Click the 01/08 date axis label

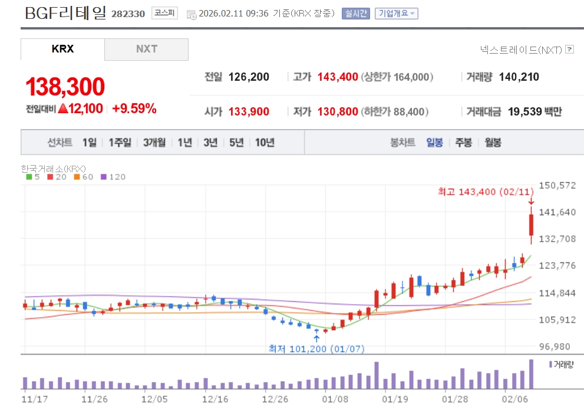tap(335, 399)
